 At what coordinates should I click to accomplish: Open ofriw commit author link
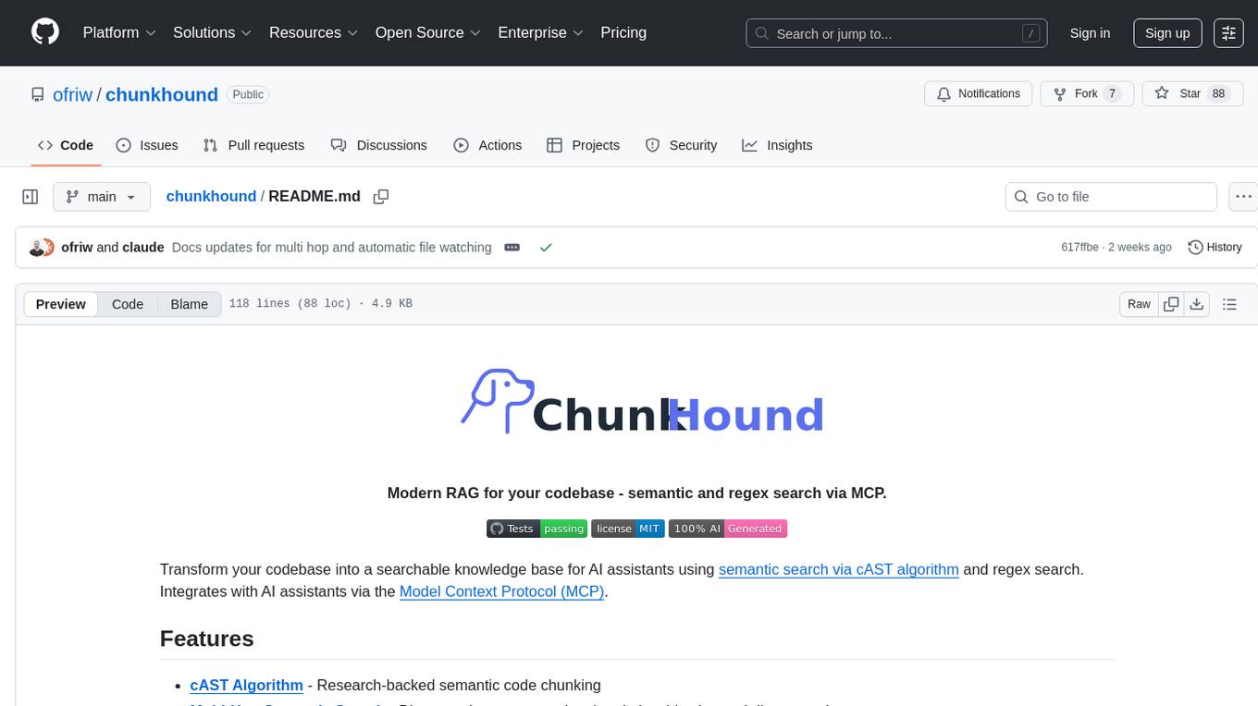tap(77, 248)
